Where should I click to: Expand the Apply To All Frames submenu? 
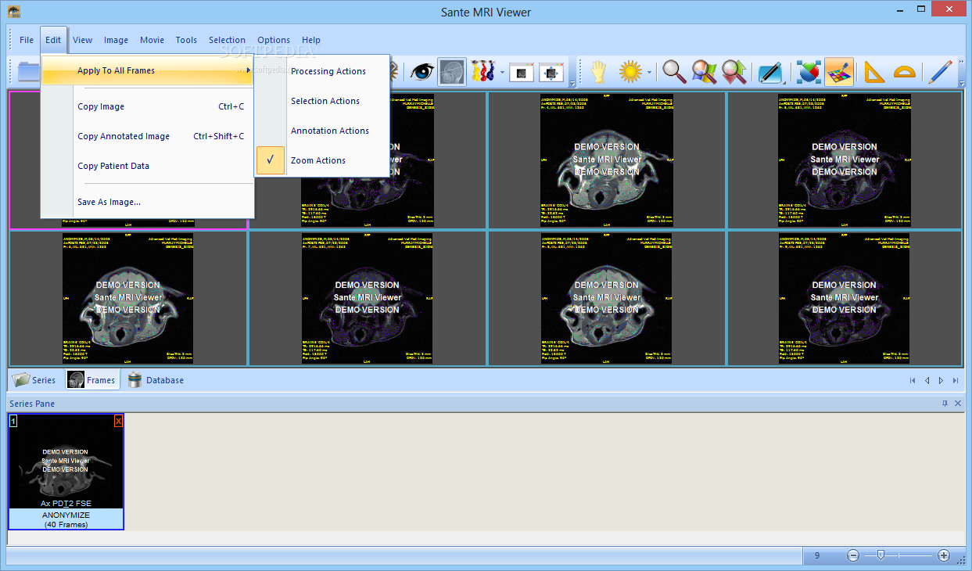148,70
